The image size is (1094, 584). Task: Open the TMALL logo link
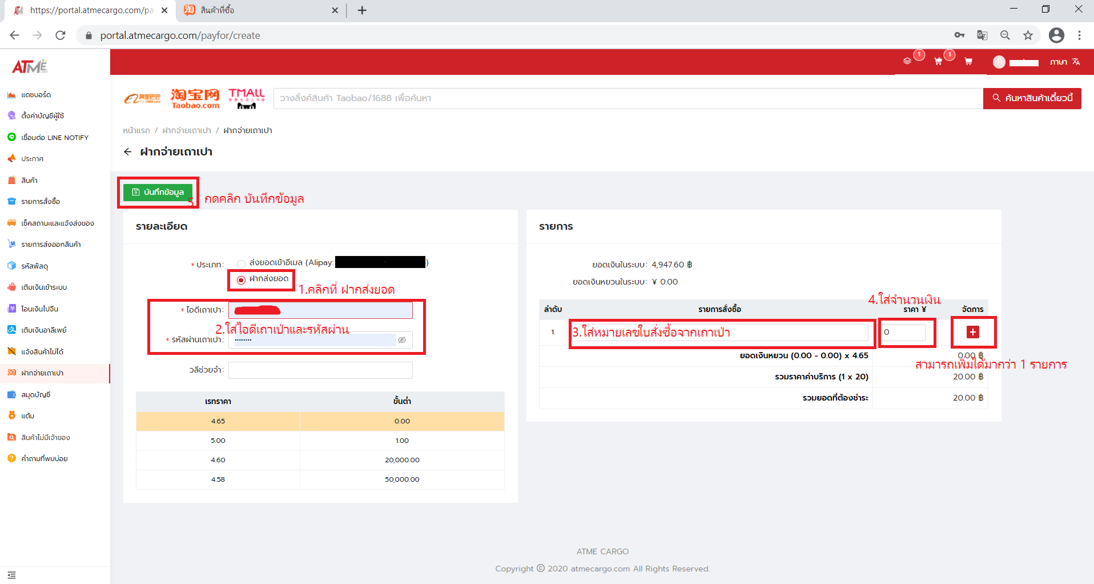(x=247, y=98)
